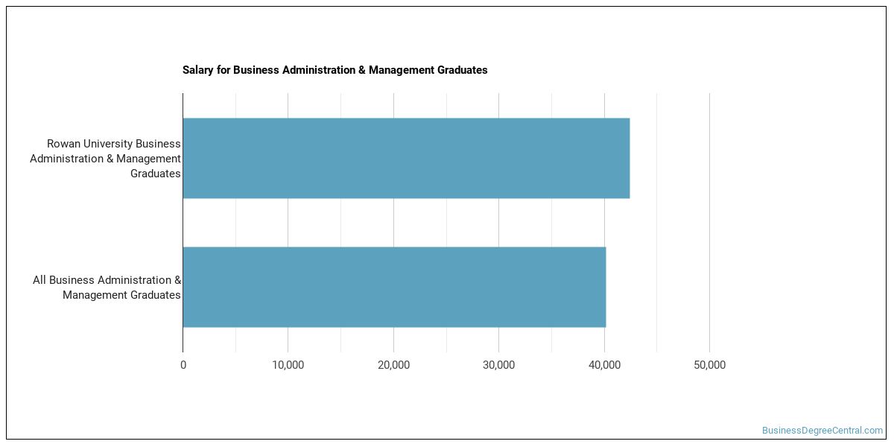Click the 20,000 axis tick label

pyautogui.click(x=393, y=365)
